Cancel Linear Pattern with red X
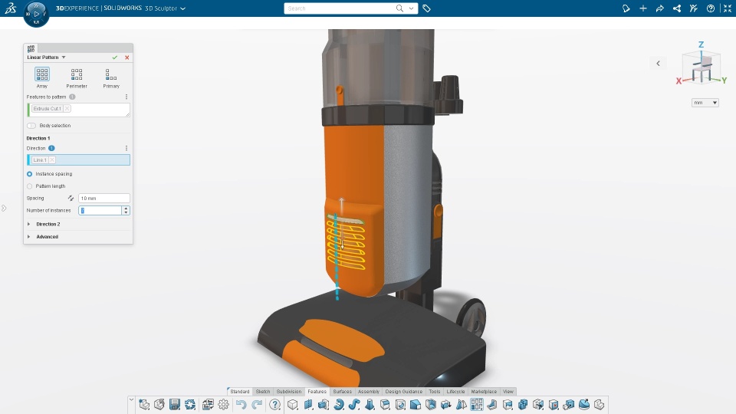This screenshot has height=414, width=736. point(127,58)
